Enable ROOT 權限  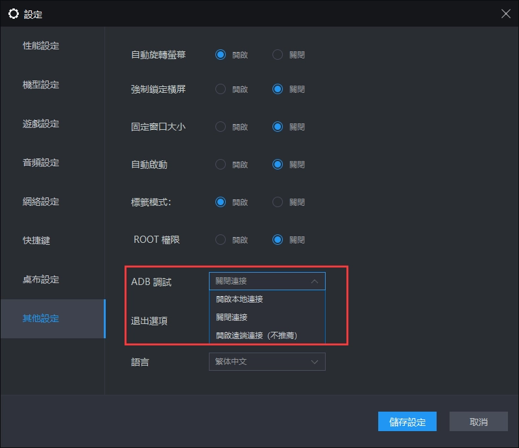pyautogui.click(x=221, y=240)
